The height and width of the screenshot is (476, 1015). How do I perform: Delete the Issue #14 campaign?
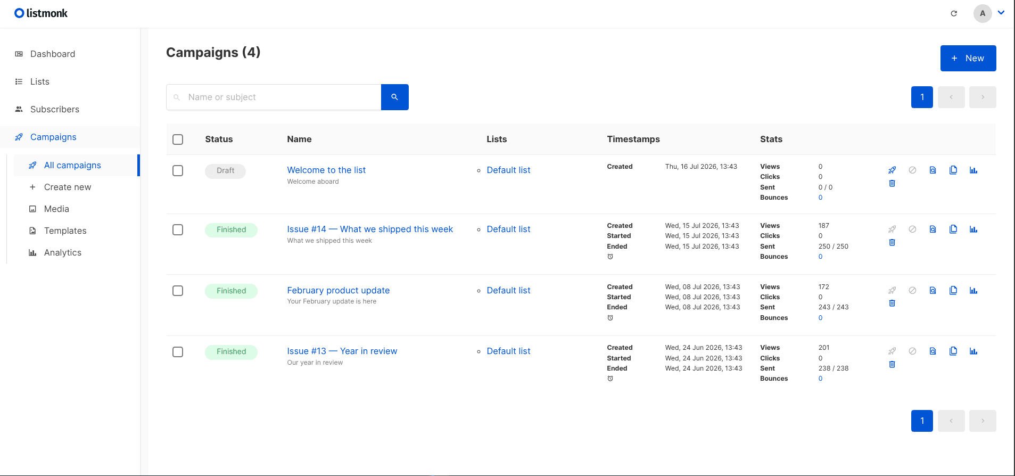pyautogui.click(x=892, y=242)
